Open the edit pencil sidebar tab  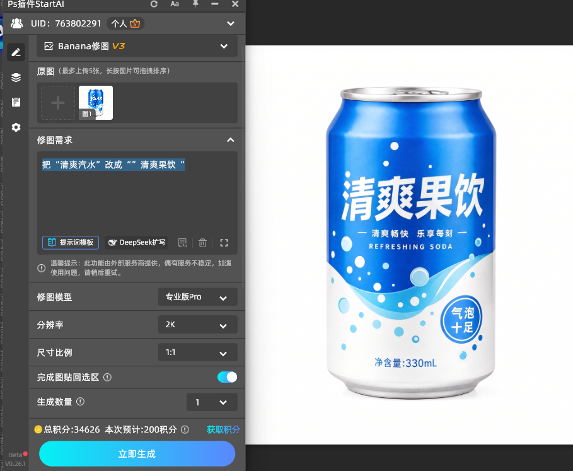[x=16, y=52]
